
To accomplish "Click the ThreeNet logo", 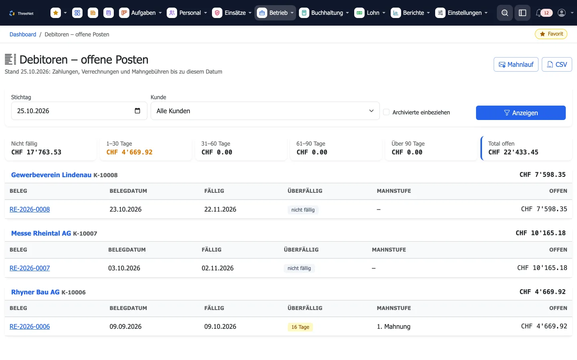I will [x=21, y=13].
